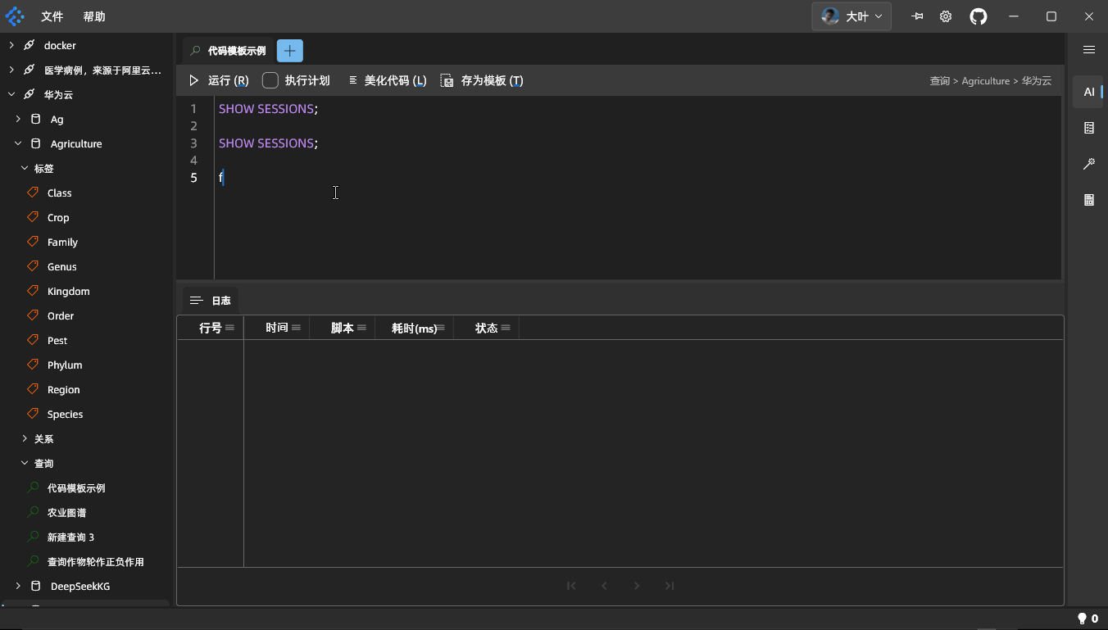Viewport: 1108px width, 630px height.
Task: Collapse the 标签 folder
Action: coord(25,168)
